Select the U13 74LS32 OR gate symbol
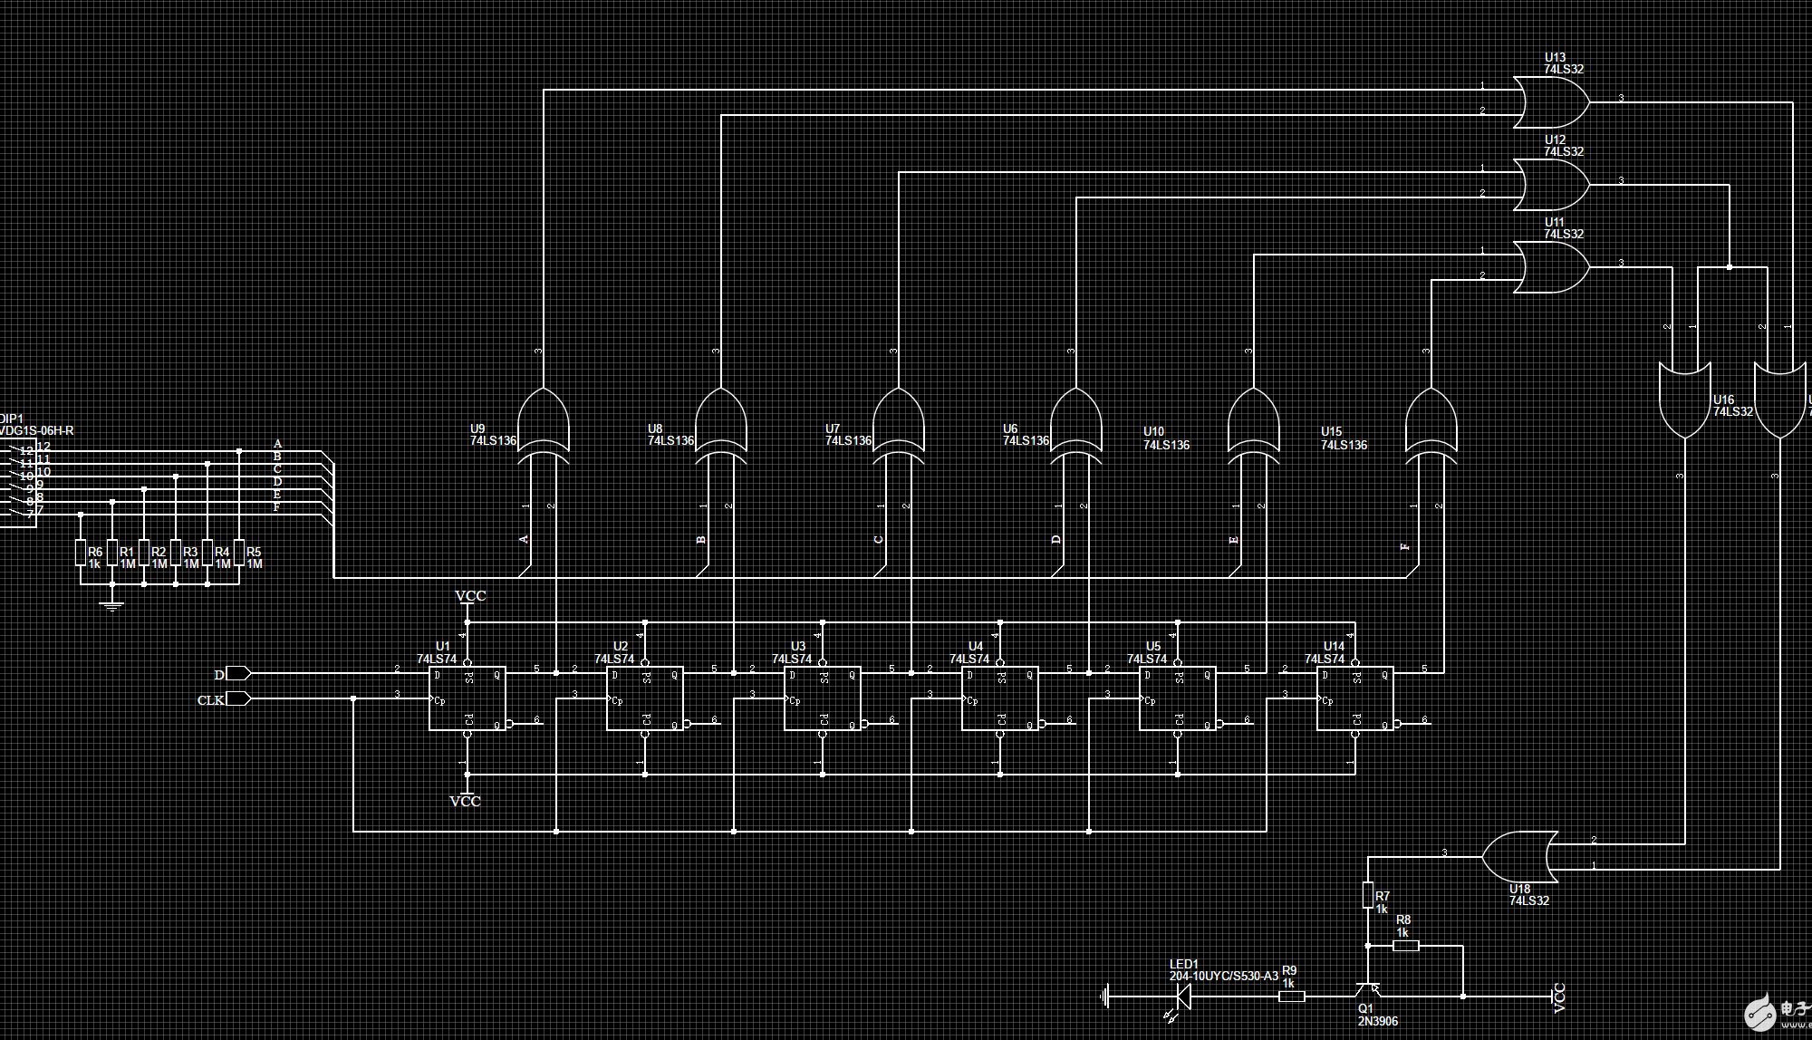This screenshot has width=1812, height=1040. [x=1551, y=102]
